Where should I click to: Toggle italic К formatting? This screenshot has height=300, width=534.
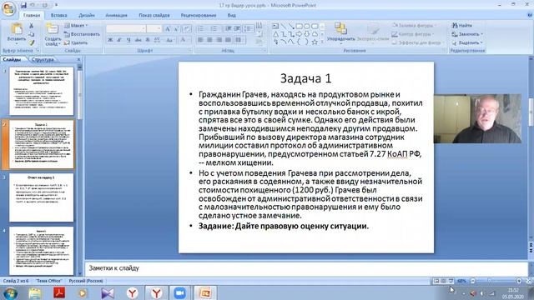[119, 40]
